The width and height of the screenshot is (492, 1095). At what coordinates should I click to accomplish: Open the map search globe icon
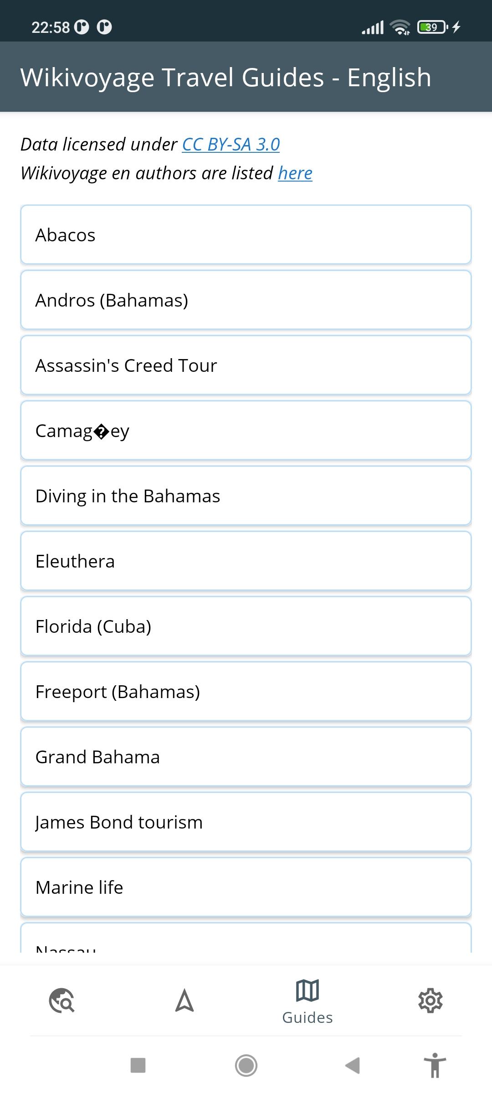click(x=61, y=1000)
